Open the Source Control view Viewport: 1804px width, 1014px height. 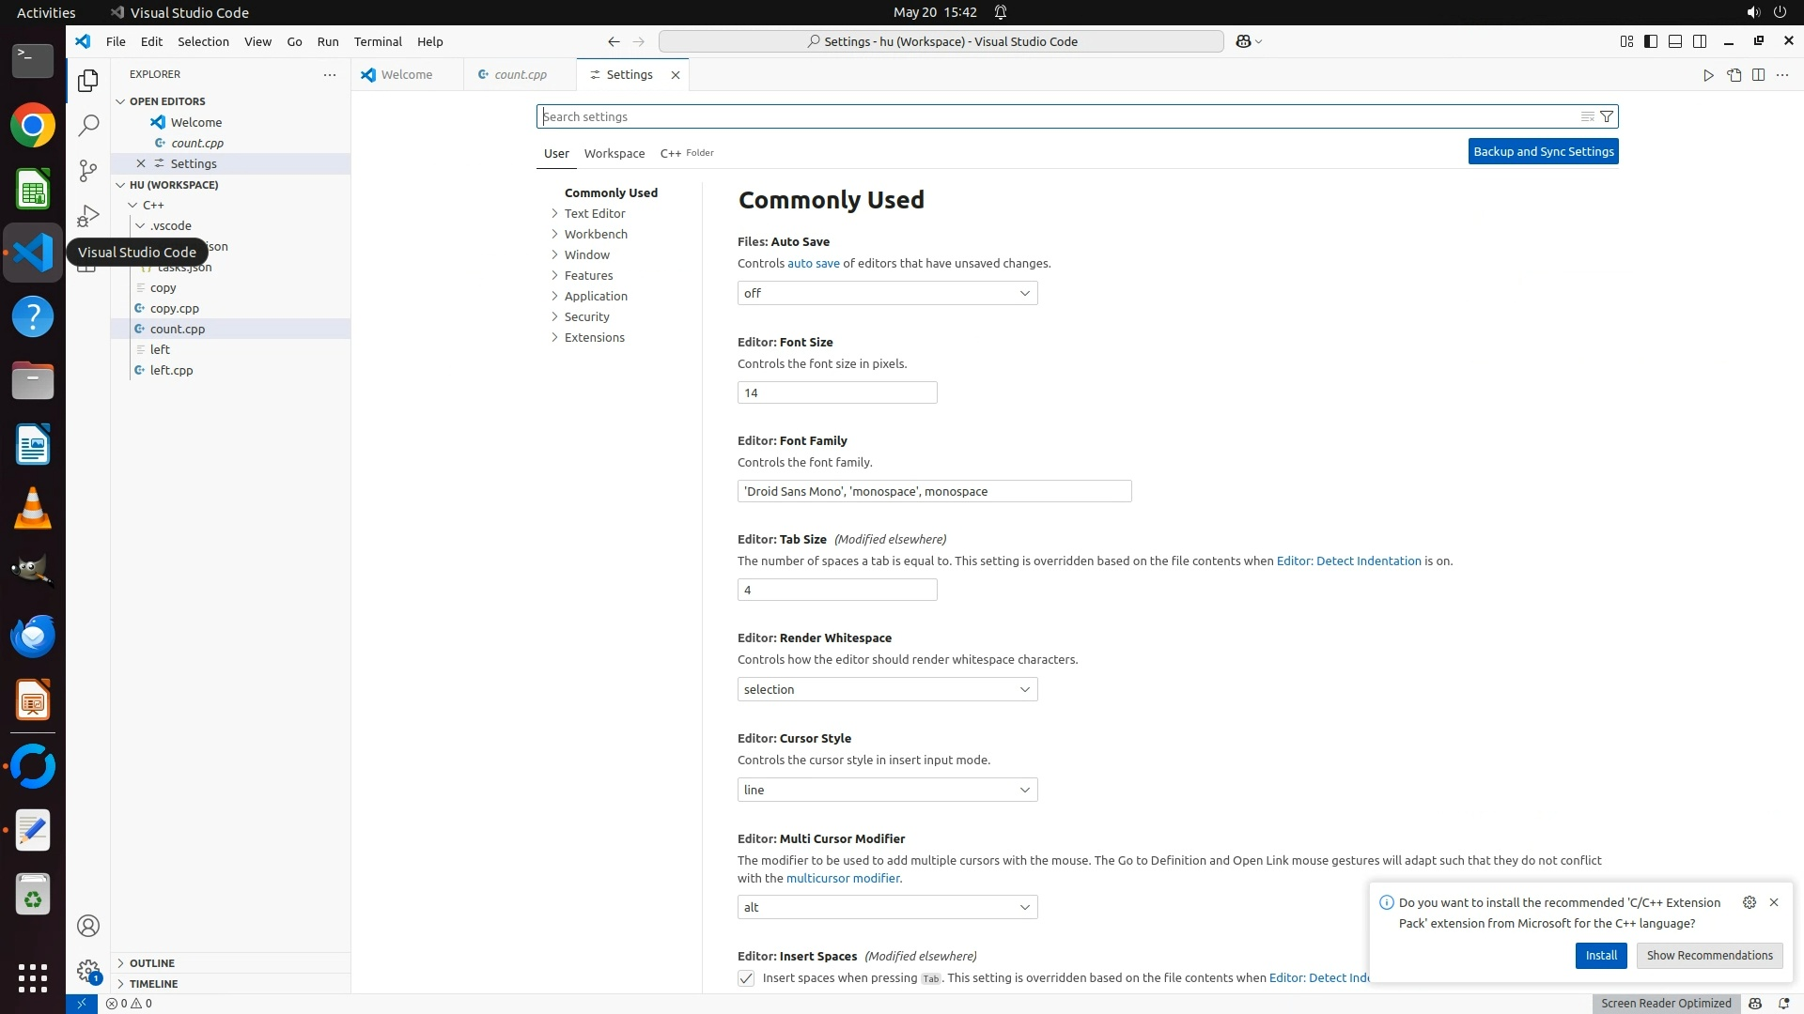pyautogui.click(x=88, y=170)
